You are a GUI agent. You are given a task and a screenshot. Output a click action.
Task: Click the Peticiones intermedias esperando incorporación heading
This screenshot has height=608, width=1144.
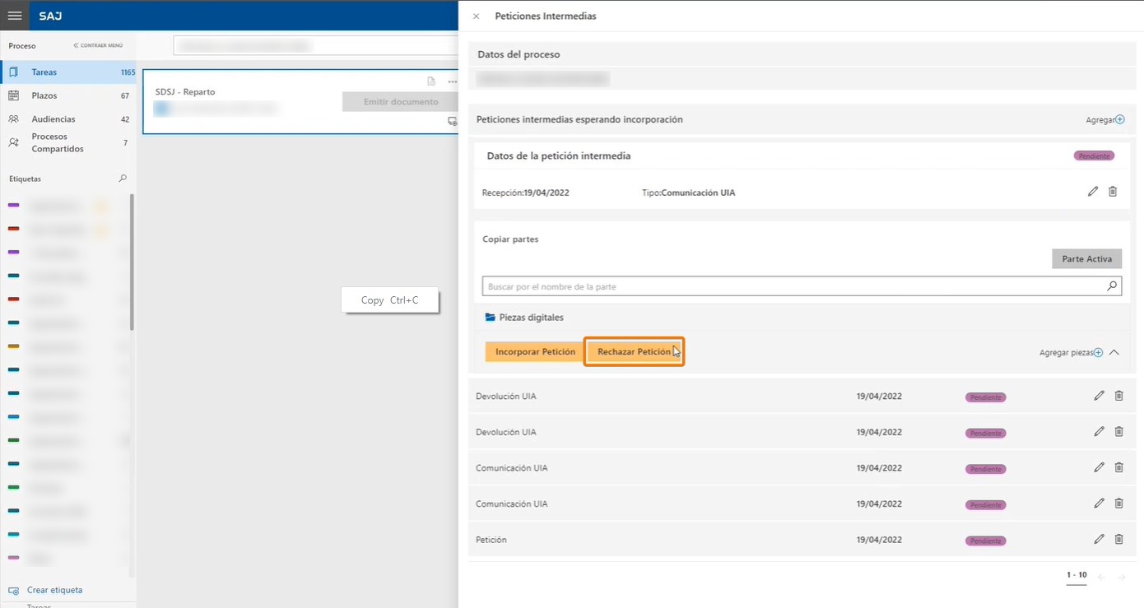579,119
